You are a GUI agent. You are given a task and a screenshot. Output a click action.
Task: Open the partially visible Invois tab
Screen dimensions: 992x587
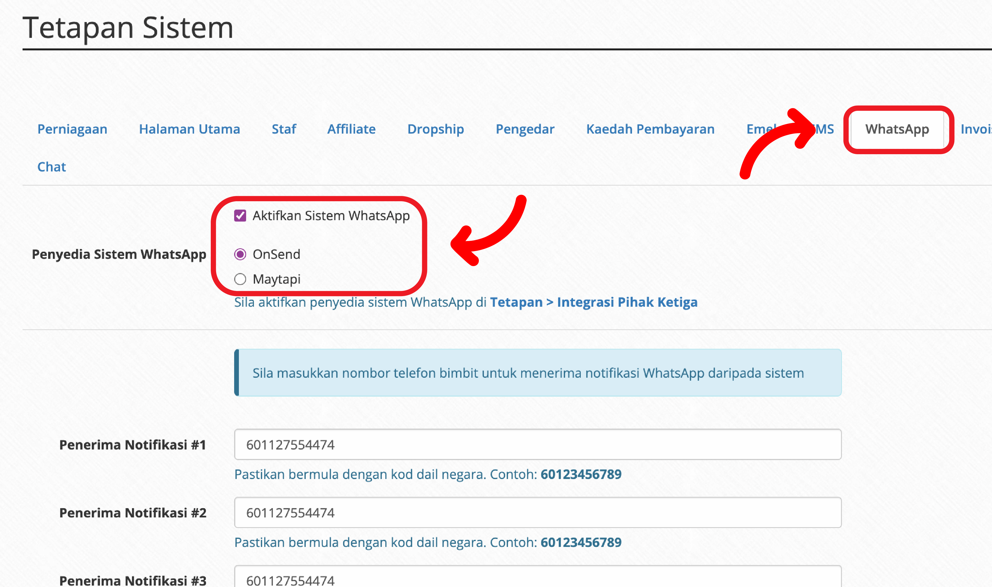(x=976, y=129)
